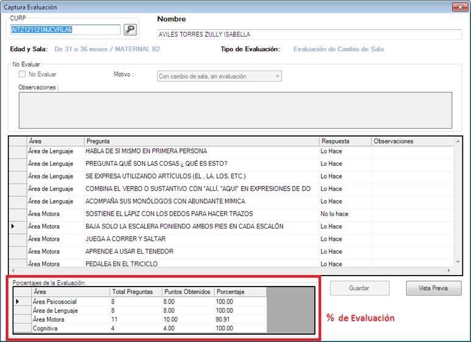Select row BAJA SOLO LA ESCALERA
The height and width of the screenshot is (342, 471).
[x=231, y=227]
